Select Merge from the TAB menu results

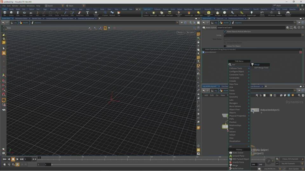257,65
